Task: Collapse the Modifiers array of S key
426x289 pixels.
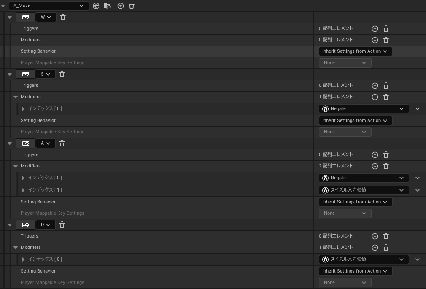Action: pyautogui.click(x=16, y=97)
